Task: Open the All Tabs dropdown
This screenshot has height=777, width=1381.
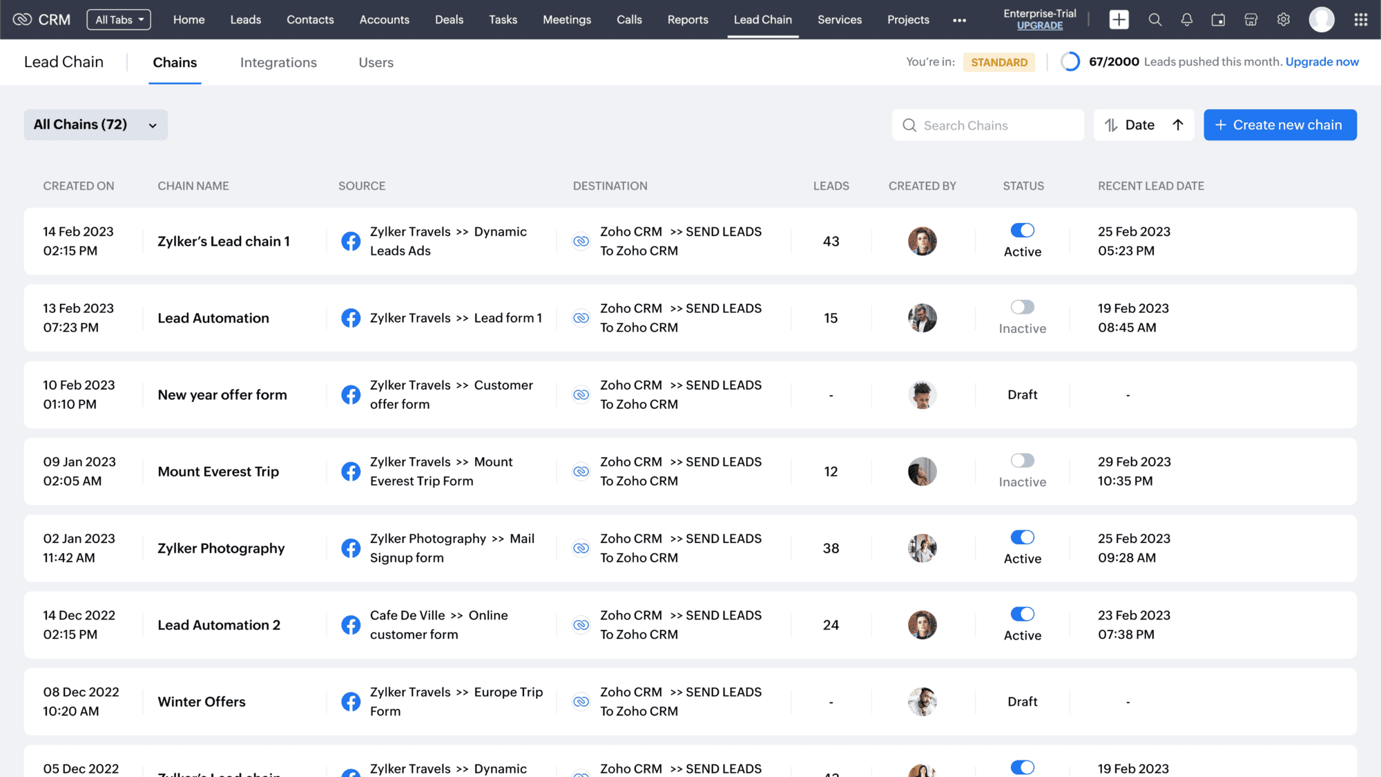Action: tap(119, 19)
